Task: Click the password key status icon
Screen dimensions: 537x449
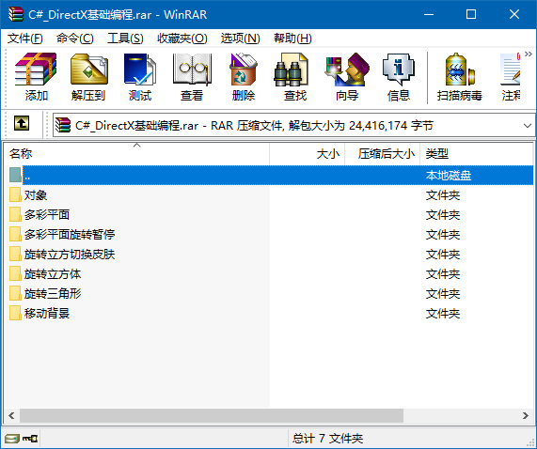Action: (30, 438)
